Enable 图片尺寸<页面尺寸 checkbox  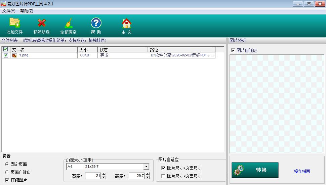[x=163, y=176]
